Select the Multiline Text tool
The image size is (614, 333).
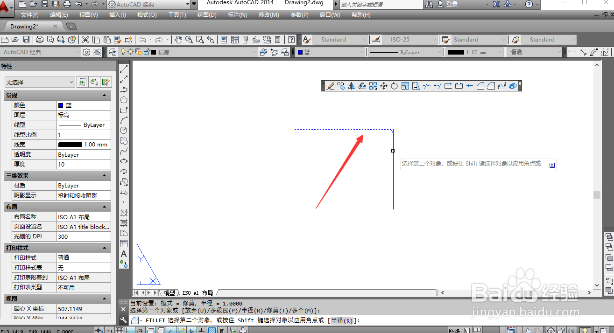click(x=124, y=254)
